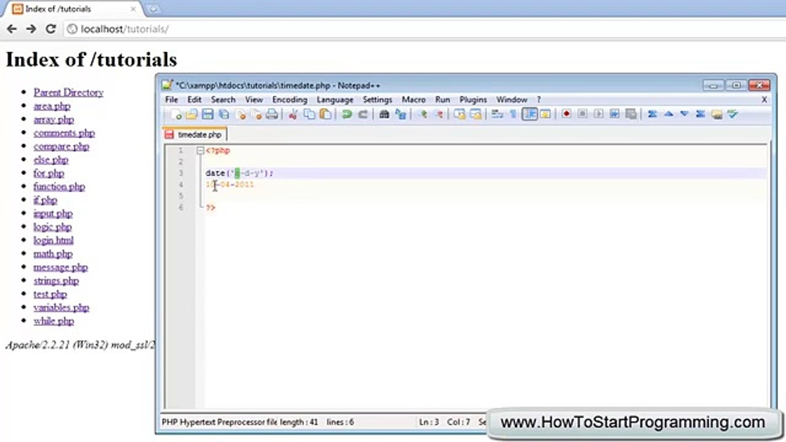Click the Close All toolbar icon
This screenshot has height=442, width=786.
click(256, 114)
